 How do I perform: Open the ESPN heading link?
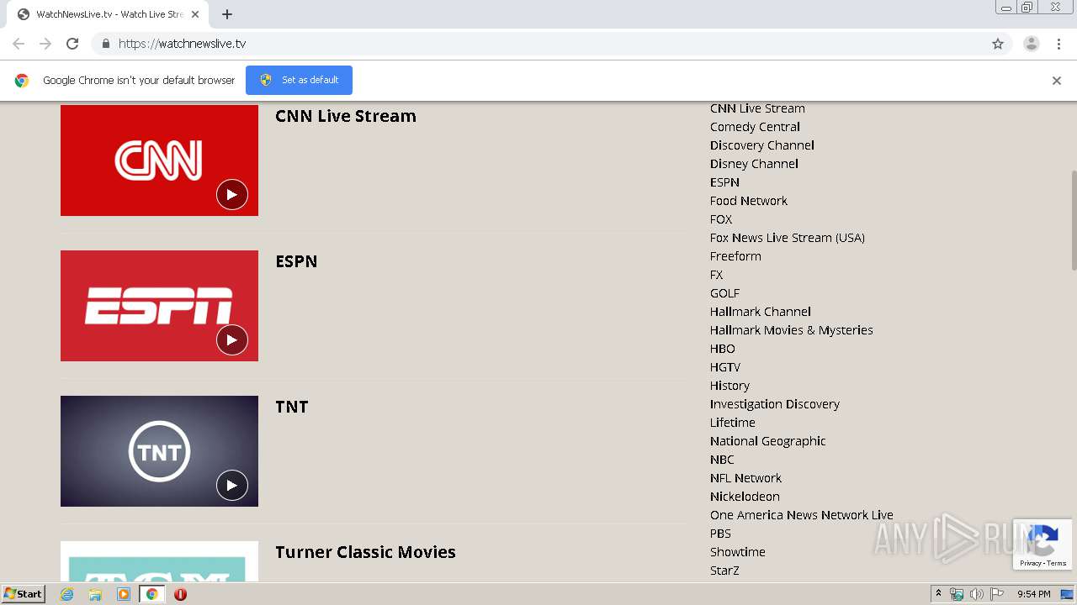coord(296,261)
